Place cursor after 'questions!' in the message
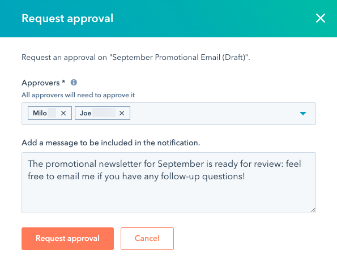The height and width of the screenshot is (263, 337). (x=245, y=176)
